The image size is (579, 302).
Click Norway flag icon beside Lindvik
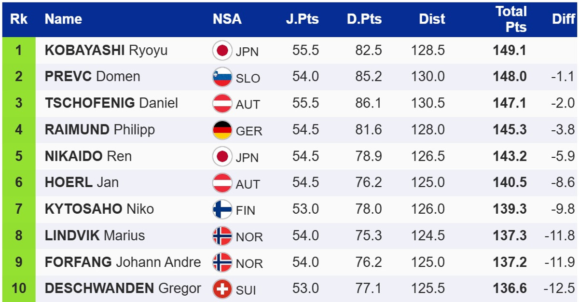point(222,236)
